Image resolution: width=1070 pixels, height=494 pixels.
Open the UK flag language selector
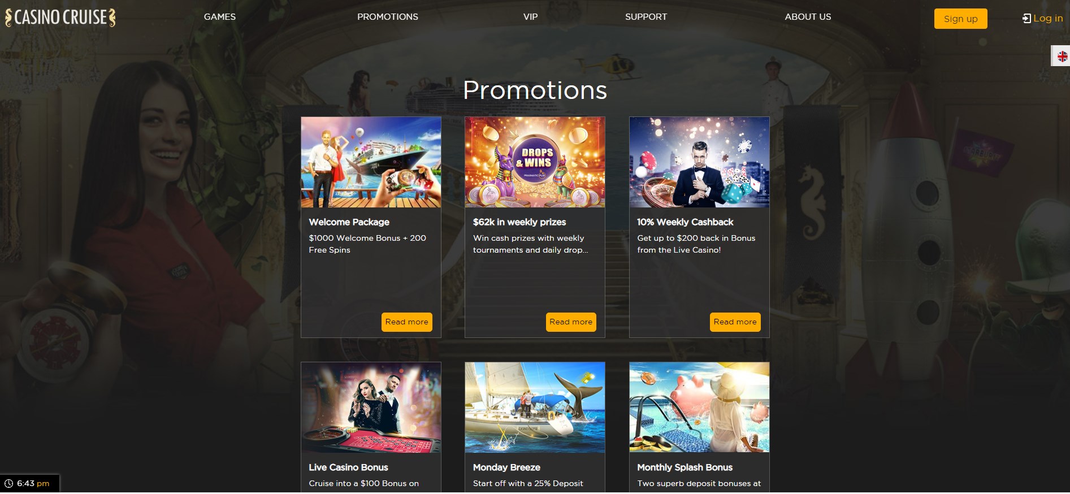pyautogui.click(x=1062, y=56)
